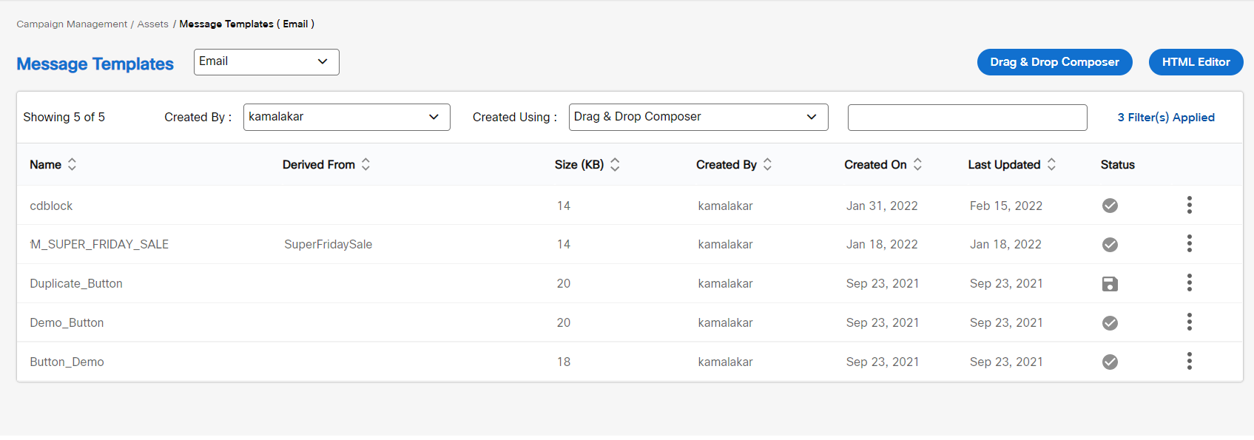Click the Created On sort arrows icon
The image size is (1254, 440).
pyautogui.click(x=917, y=164)
